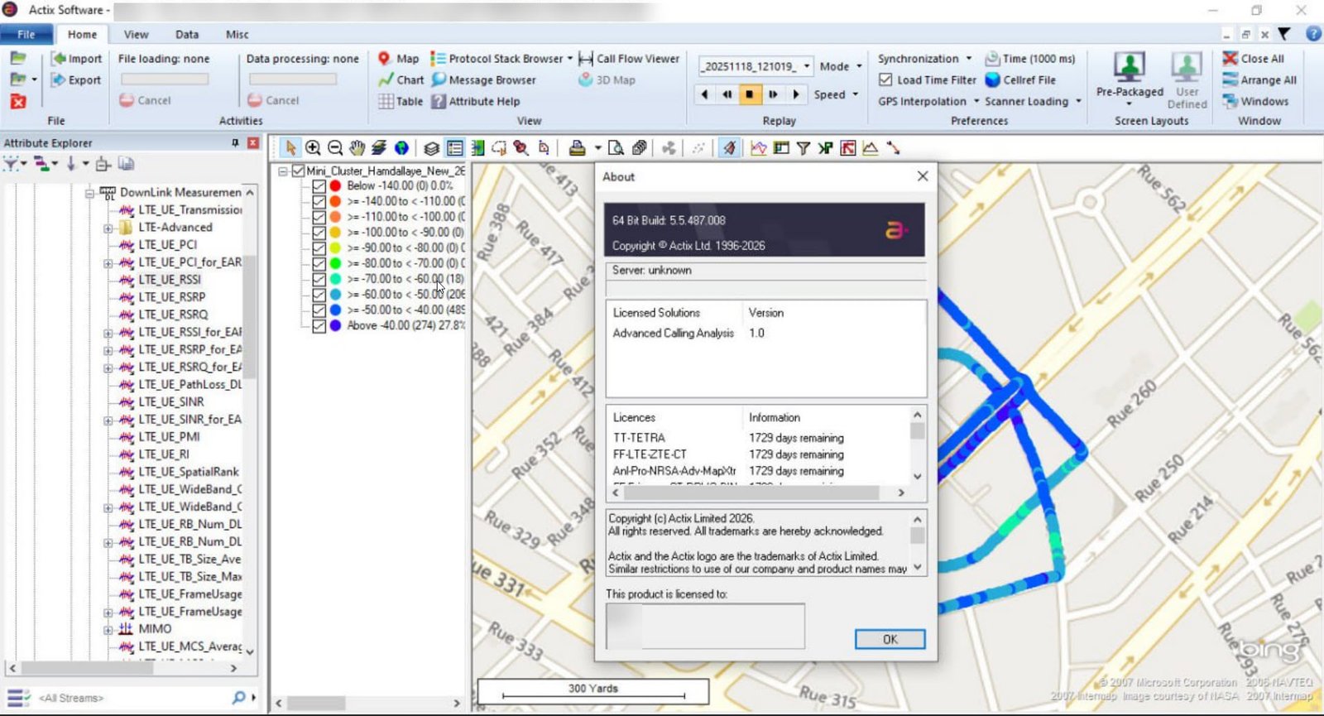Click the blue >= -50.00 to < -40.00 swatch
This screenshot has width=1324, height=716.
pos(335,310)
